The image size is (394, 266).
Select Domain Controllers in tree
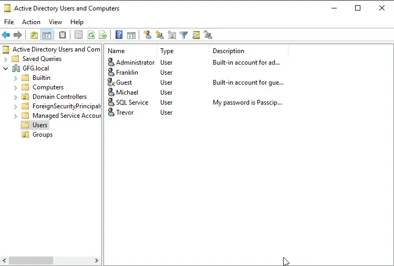click(x=59, y=97)
